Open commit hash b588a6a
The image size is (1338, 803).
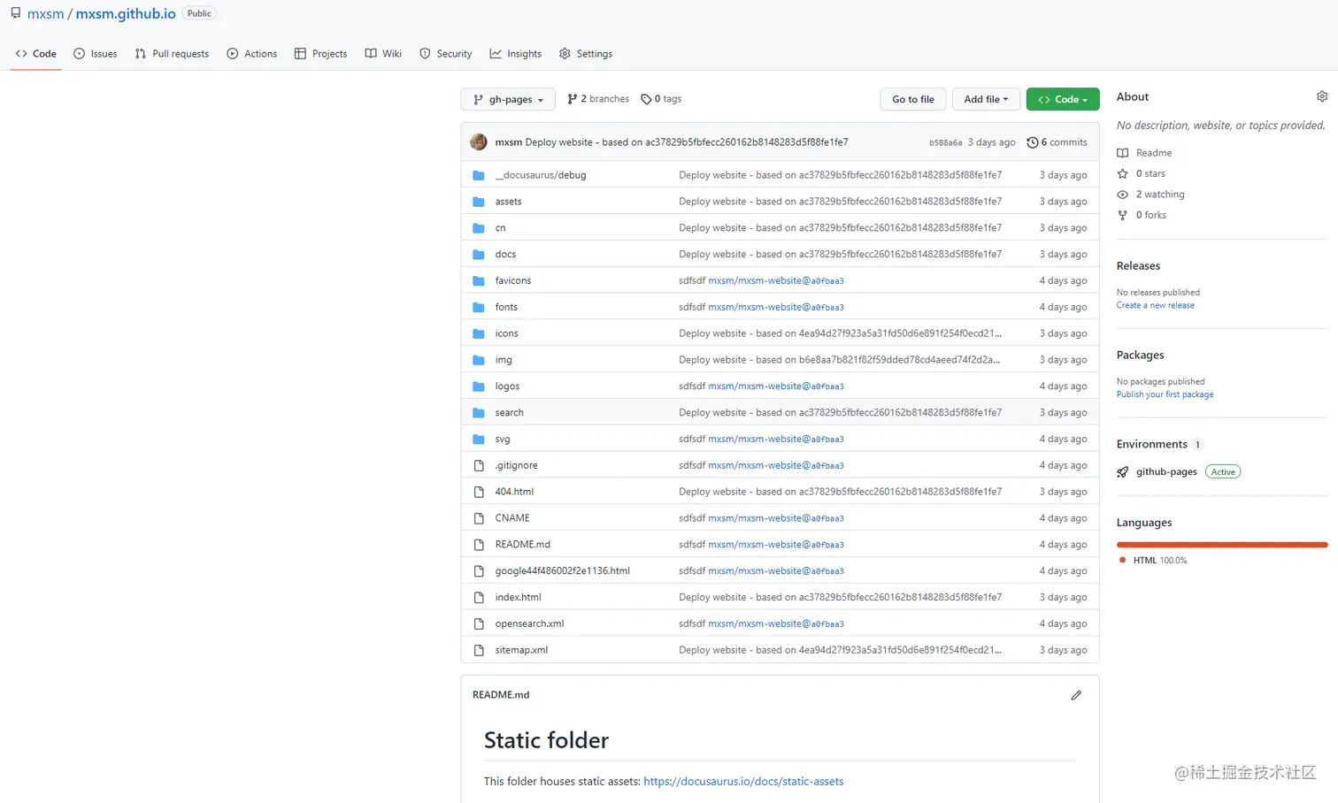click(945, 142)
